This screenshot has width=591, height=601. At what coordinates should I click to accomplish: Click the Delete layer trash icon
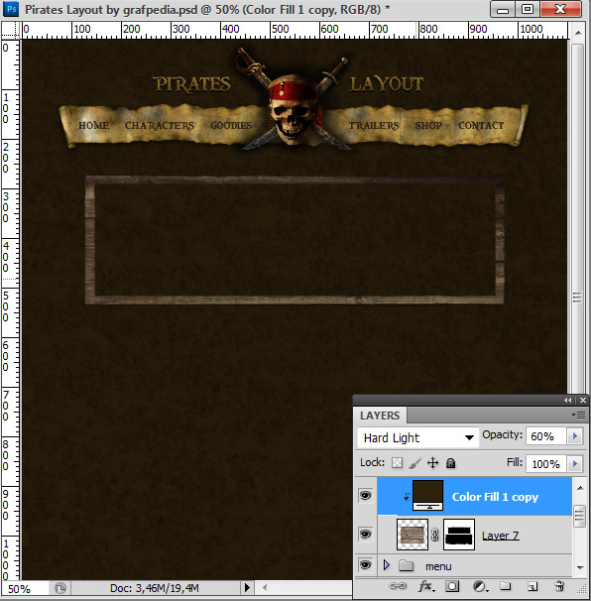559,586
